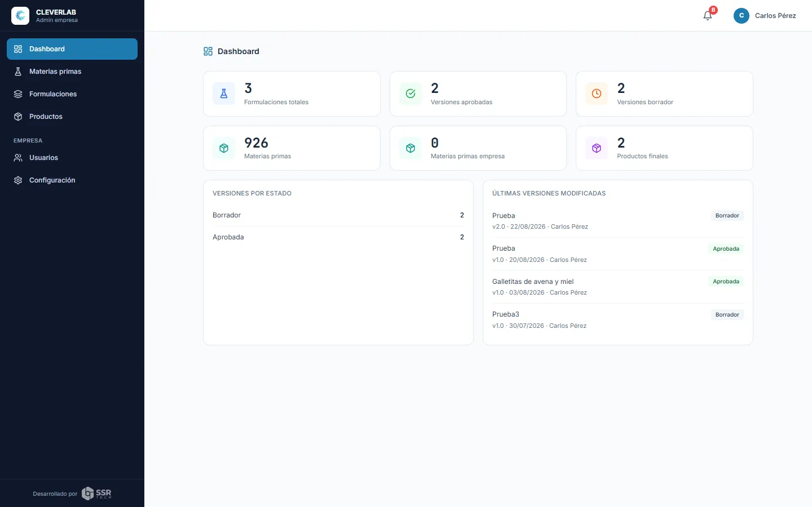Click the Aprobada badge on Prueba v1.0
812x507 pixels.
click(726, 248)
